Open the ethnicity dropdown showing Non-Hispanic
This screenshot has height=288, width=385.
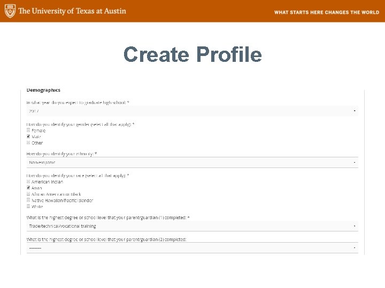click(x=192, y=162)
